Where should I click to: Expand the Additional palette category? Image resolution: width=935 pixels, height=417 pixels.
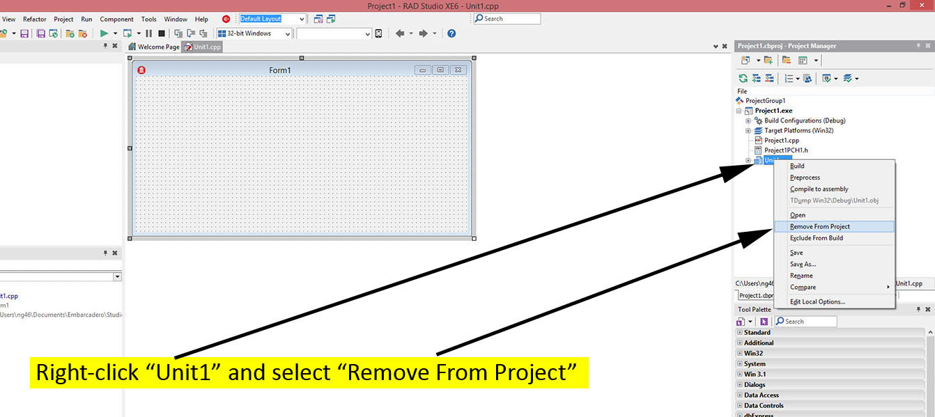point(740,343)
